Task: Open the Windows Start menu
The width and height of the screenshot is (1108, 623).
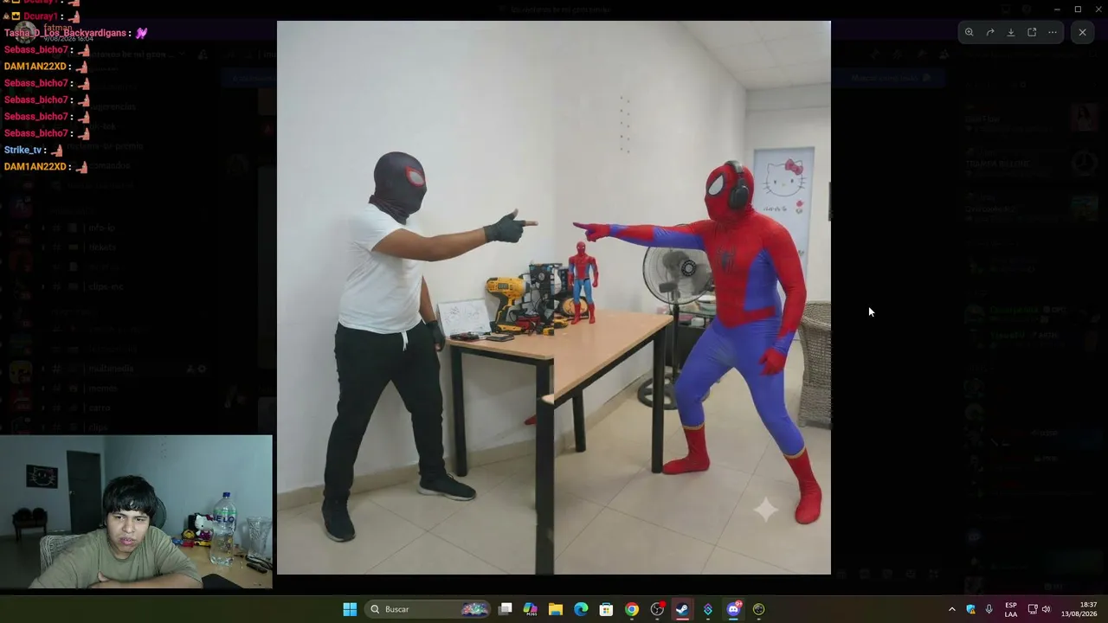Action: (350, 609)
